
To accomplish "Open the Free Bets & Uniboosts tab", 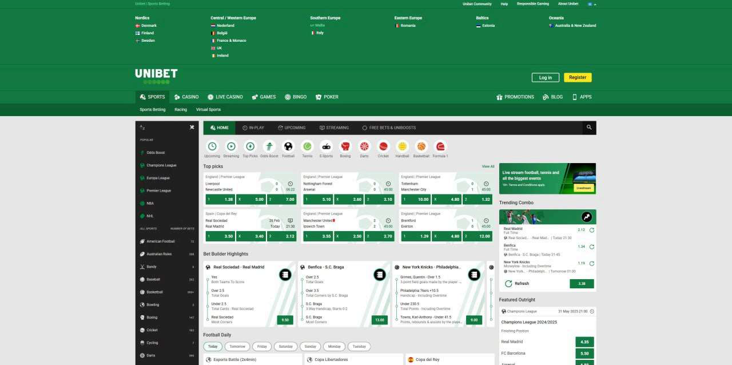I will point(389,128).
